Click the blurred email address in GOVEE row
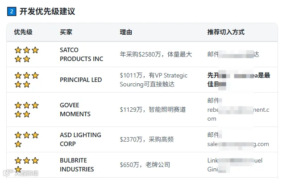 pyautogui.click(x=238, y=114)
